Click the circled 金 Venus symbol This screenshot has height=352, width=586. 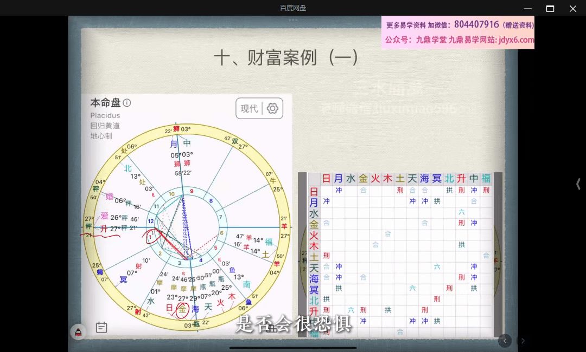(182, 309)
